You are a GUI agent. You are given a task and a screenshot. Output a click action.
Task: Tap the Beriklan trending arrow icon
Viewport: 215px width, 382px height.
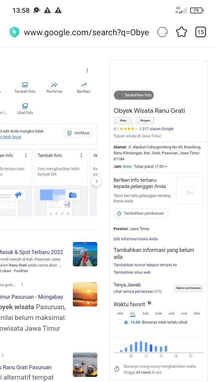pyautogui.click(x=84, y=85)
